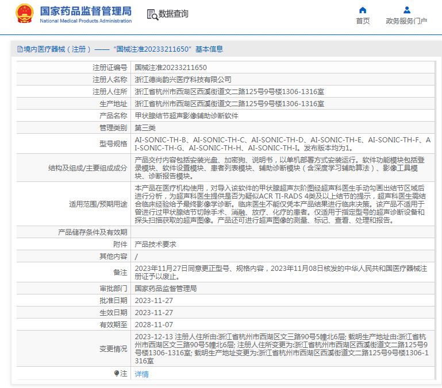Click the document icon before 境内医疗器械
This screenshot has height=388, width=442.
tap(20, 49)
